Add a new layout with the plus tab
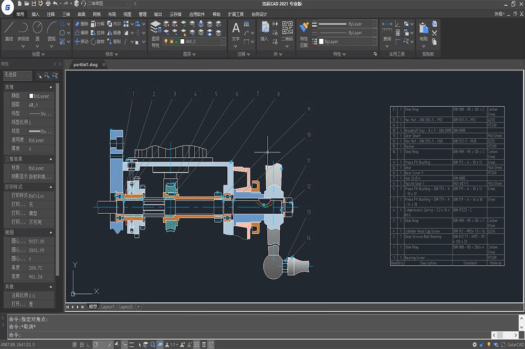 pyautogui.click(x=139, y=307)
